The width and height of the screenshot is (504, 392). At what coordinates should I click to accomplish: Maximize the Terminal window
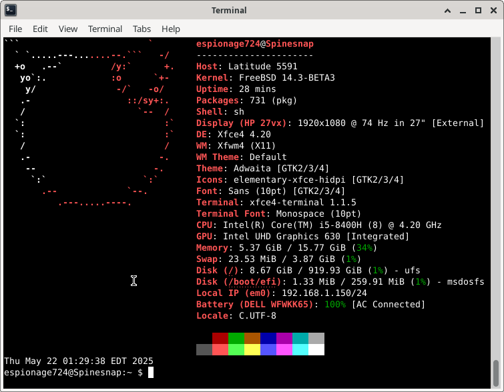(x=478, y=11)
